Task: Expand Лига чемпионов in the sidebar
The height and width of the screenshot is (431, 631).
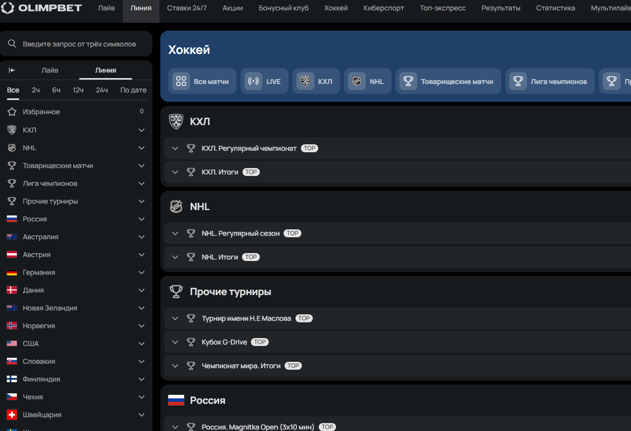Action: 142,183
